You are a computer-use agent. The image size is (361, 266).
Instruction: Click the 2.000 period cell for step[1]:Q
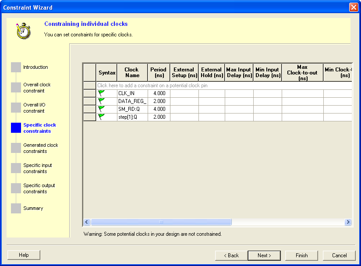point(159,117)
